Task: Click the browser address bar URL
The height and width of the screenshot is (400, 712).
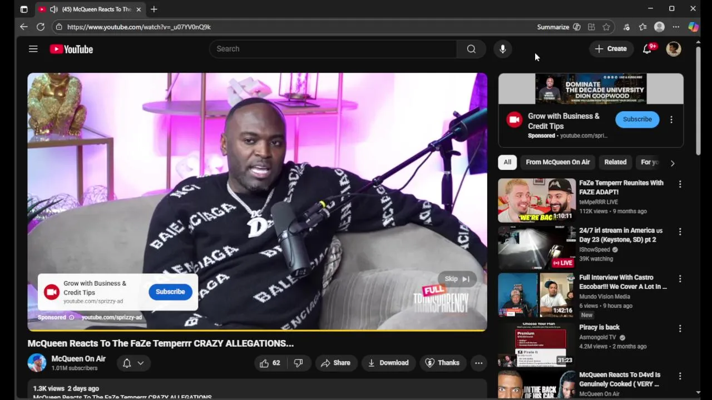Action: (x=139, y=27)
